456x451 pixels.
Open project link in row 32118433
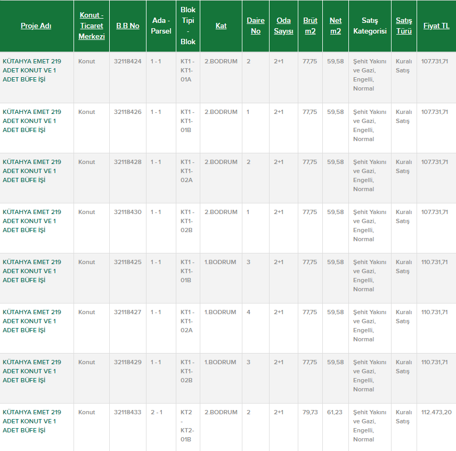click(32, 421)
